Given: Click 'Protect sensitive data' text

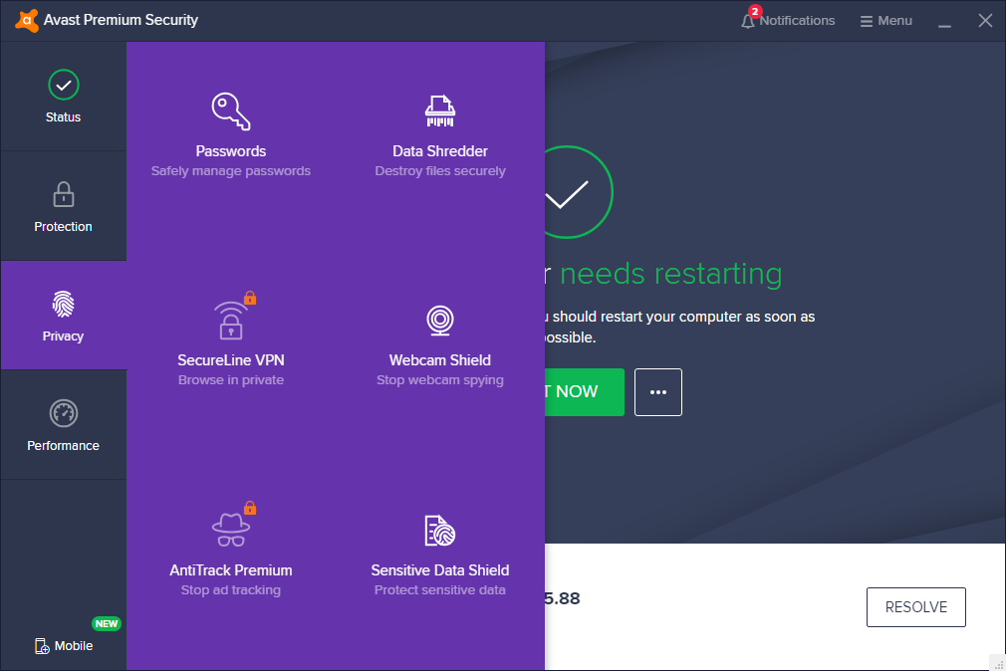Looking at the screenshot, I should pyautogui.click(x=440, y=590).
